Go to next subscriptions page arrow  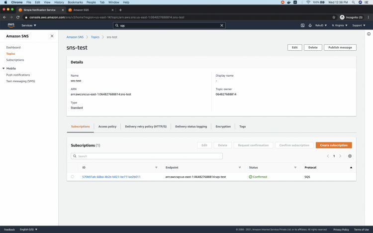pyautogui.click(x=340, y=156)
